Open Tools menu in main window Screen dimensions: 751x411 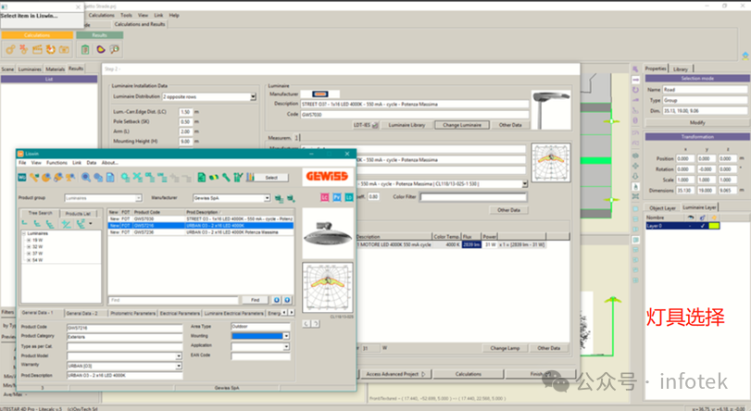coord(127,16)
